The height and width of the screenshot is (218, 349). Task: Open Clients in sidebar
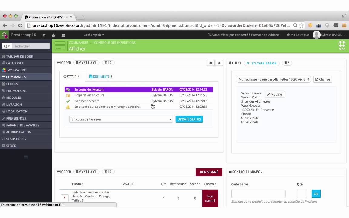pyautogui.click(x=26, y=84)
